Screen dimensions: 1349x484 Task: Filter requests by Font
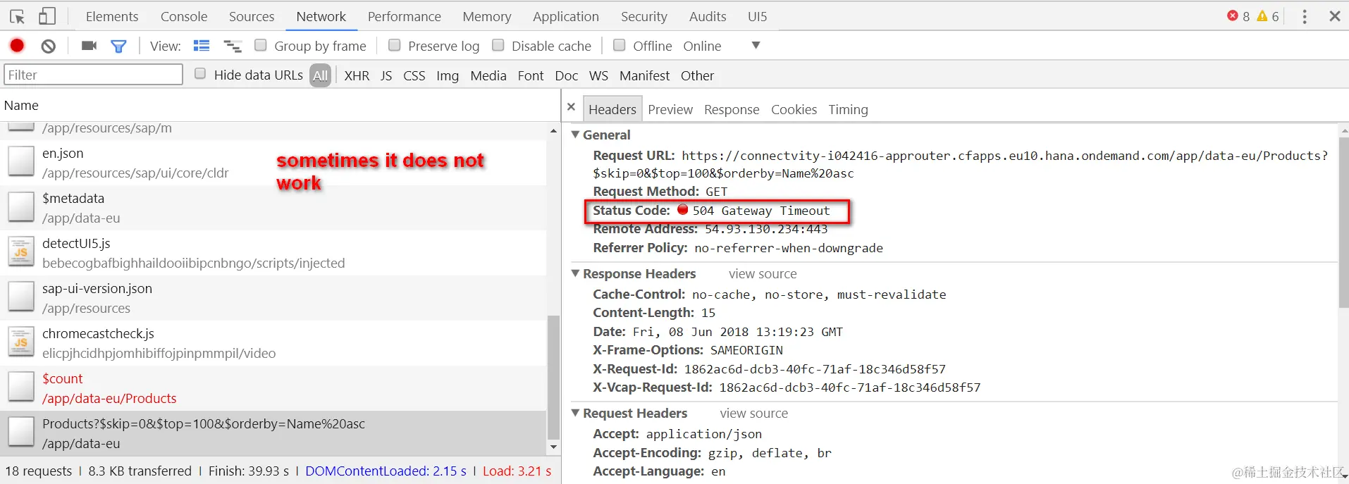[x=531, y=75]
